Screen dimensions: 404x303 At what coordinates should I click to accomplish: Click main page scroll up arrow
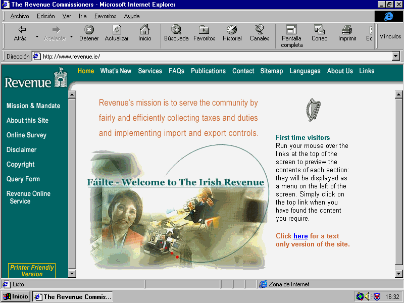(398, 94)
